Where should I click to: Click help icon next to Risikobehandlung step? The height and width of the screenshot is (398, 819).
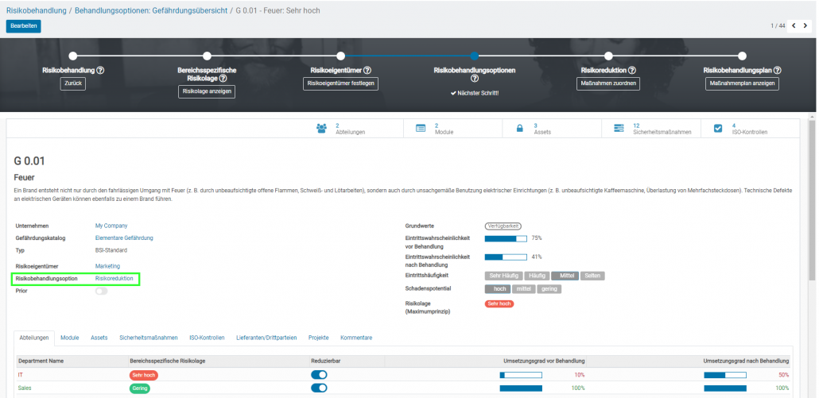pyautogui.click(x=101, y=70)
